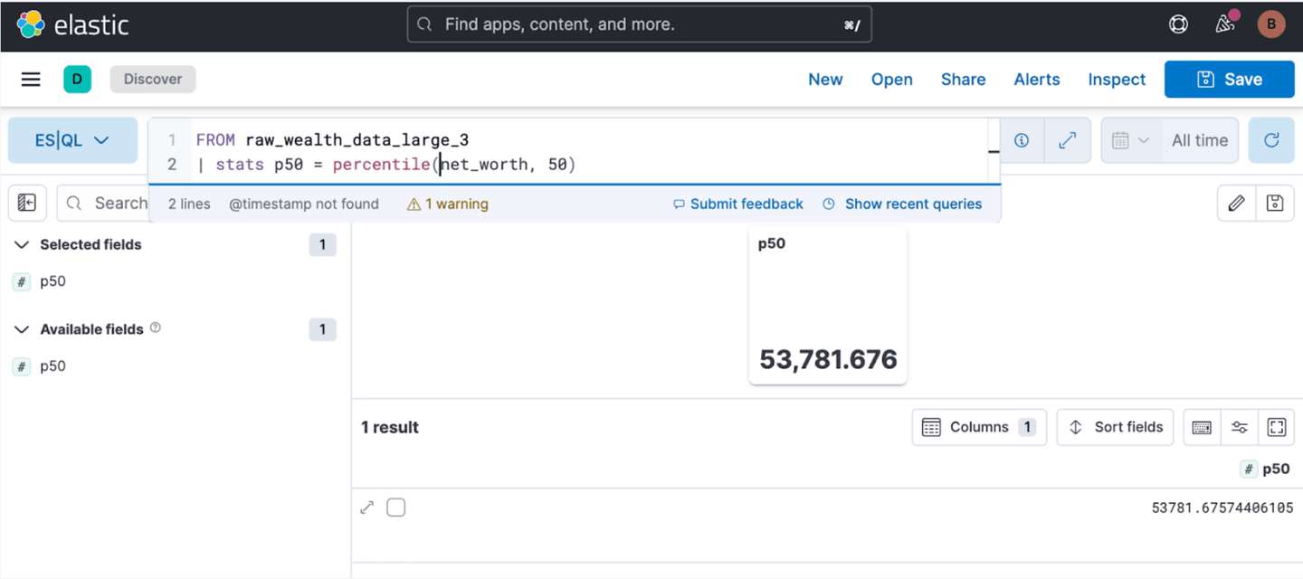This screenshot has width=1303, height=579.
Task: Open the help lifebuoy icon
Action: [x=1178, y=25]
